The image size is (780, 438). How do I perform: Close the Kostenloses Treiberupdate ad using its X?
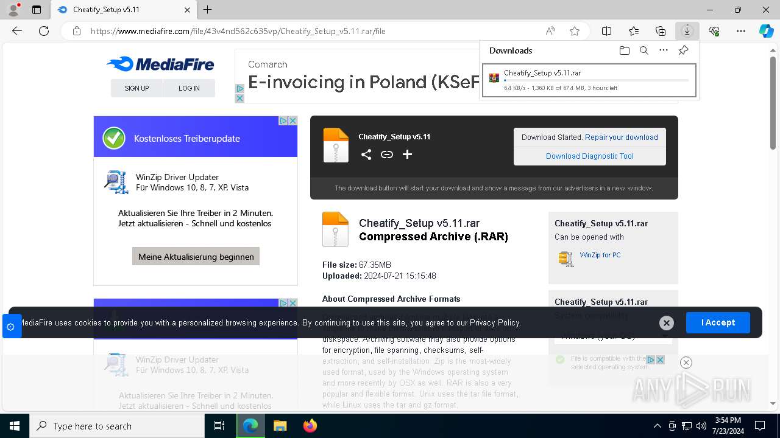click(x=293, y=120)
